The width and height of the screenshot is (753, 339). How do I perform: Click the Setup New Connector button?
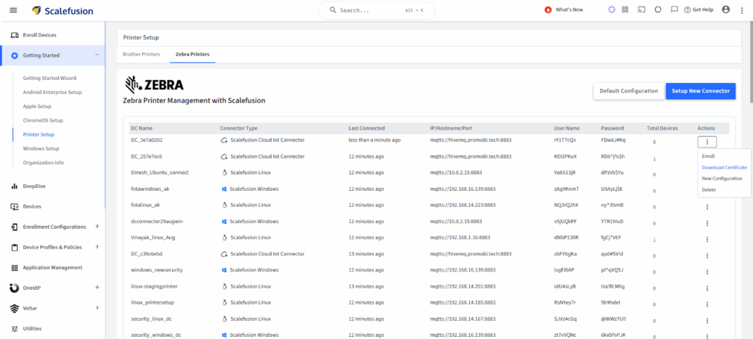click(700, 91)
